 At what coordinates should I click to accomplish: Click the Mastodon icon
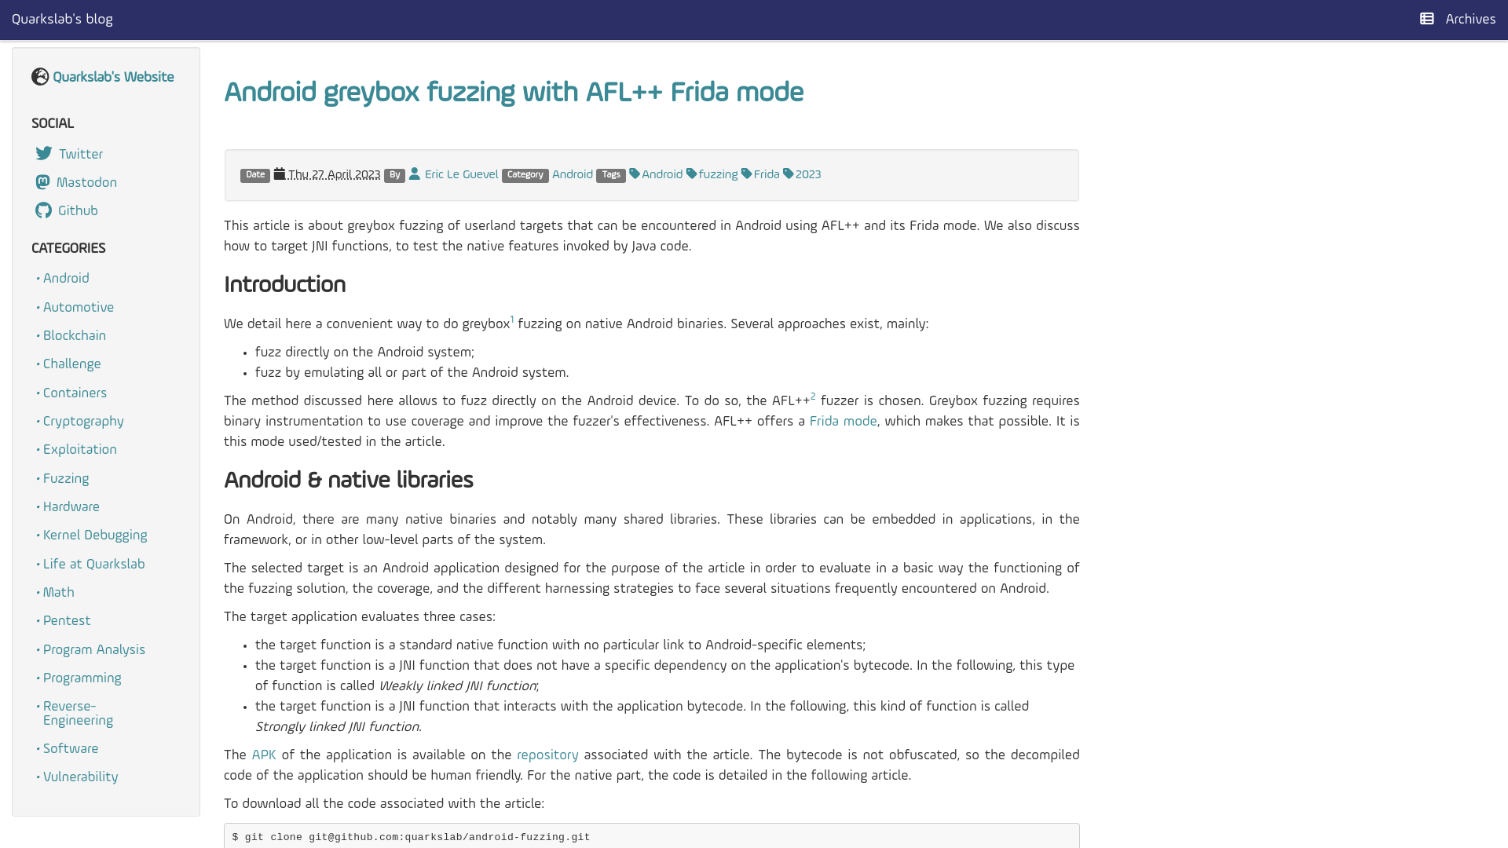point(43,182)
